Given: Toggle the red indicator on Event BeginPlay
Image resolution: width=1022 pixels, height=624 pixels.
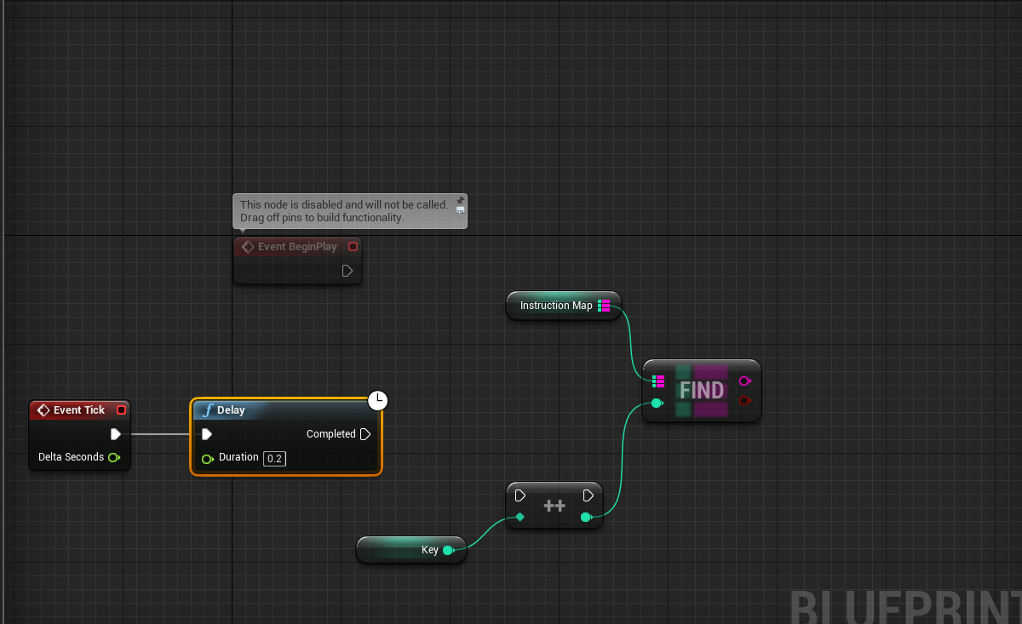Looking at the screenshot, I should 353,246.
